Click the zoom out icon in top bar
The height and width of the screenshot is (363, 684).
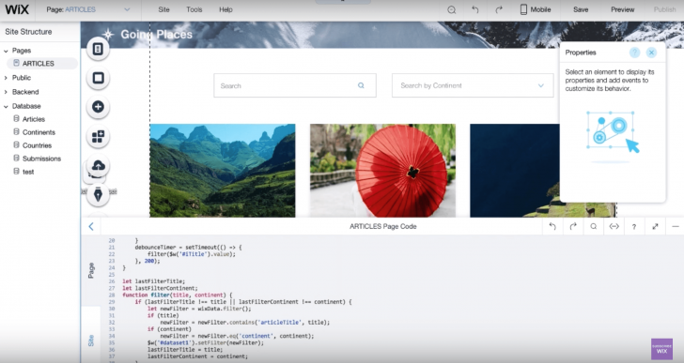[x=452, y=9]
